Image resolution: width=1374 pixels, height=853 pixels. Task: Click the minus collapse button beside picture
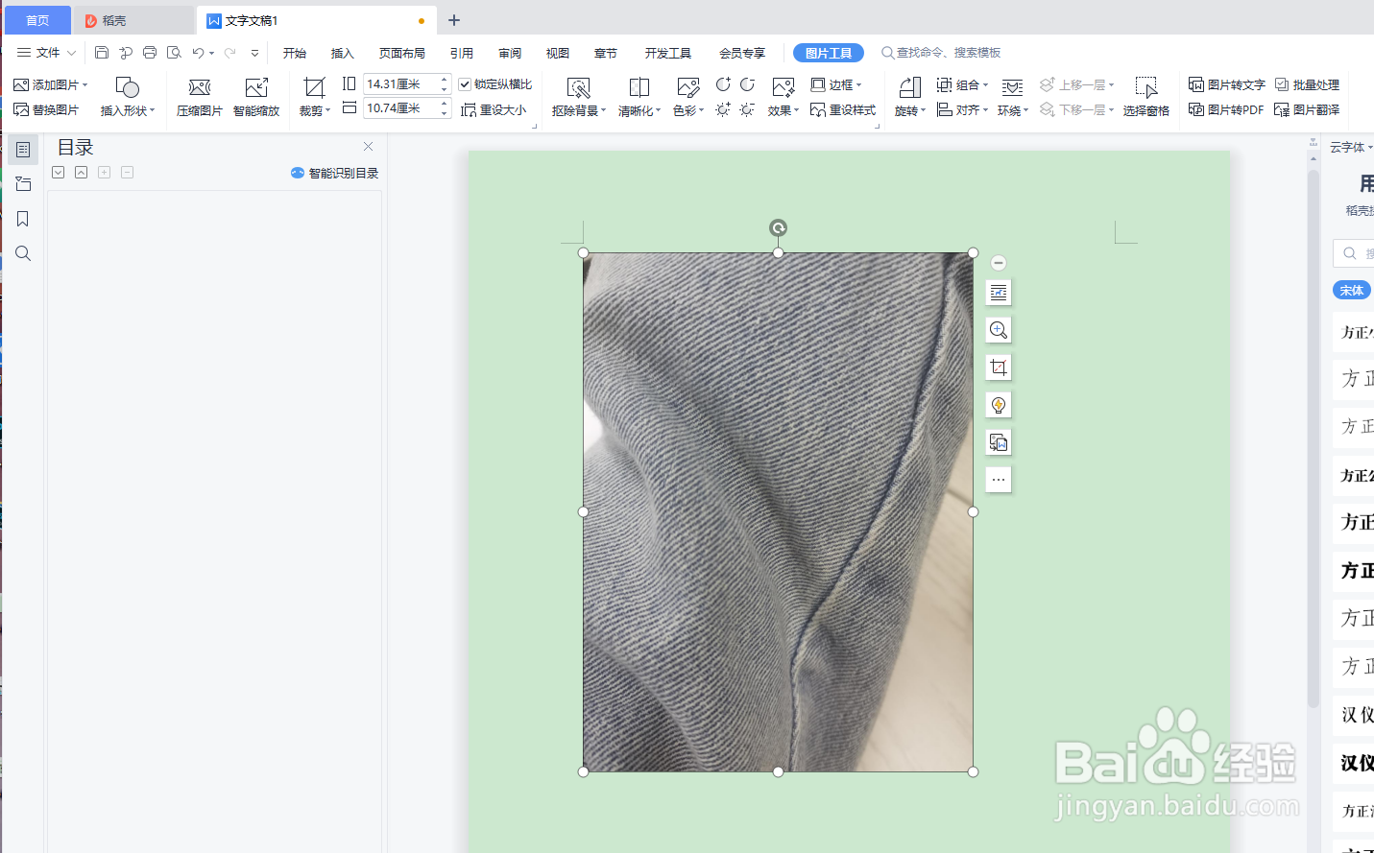(999, 263)
